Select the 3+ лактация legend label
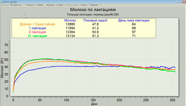186x106 pixels. click(37, 36)
